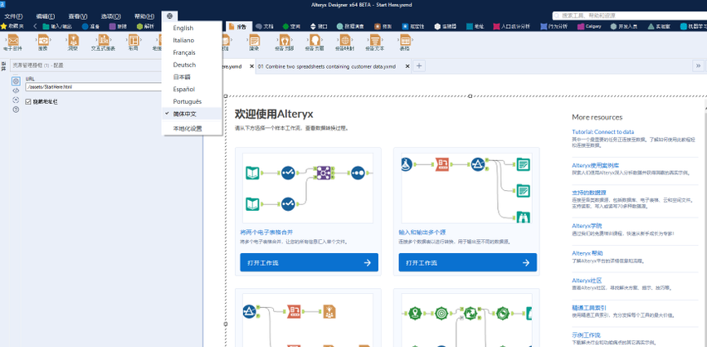Viewport: 707px width, 347px height.
Task: Open the Alteryx使用案例库 link
Action: pos(594,165)
